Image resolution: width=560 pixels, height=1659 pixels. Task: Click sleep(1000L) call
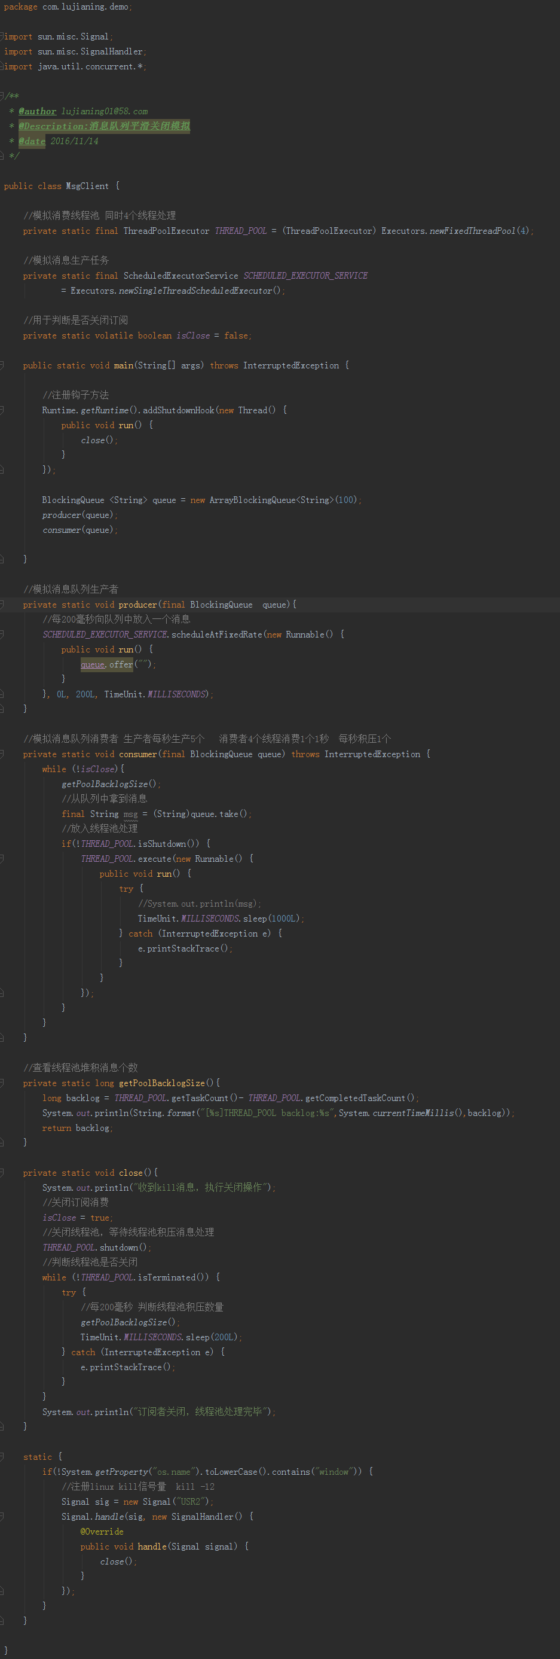point(271,919)
